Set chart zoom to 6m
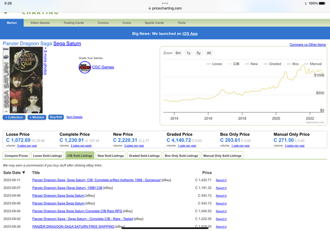 pos(178,53)
